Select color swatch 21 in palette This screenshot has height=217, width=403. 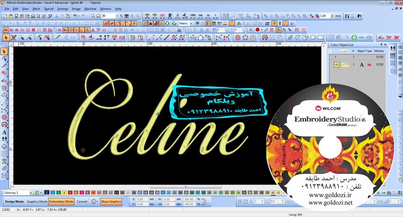(x=163, y=193)
